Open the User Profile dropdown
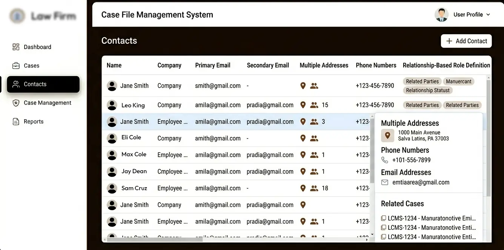The height and width of the screenshot is (250, 504). coord(463,15)
